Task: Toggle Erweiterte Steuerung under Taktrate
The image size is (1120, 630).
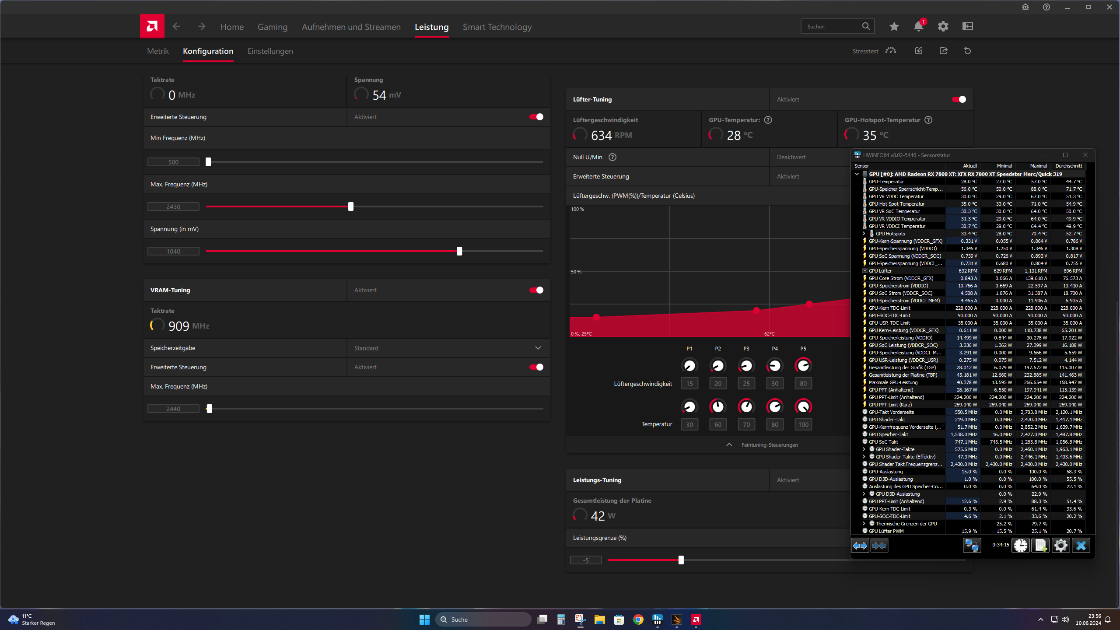Action: coord(536,117)
